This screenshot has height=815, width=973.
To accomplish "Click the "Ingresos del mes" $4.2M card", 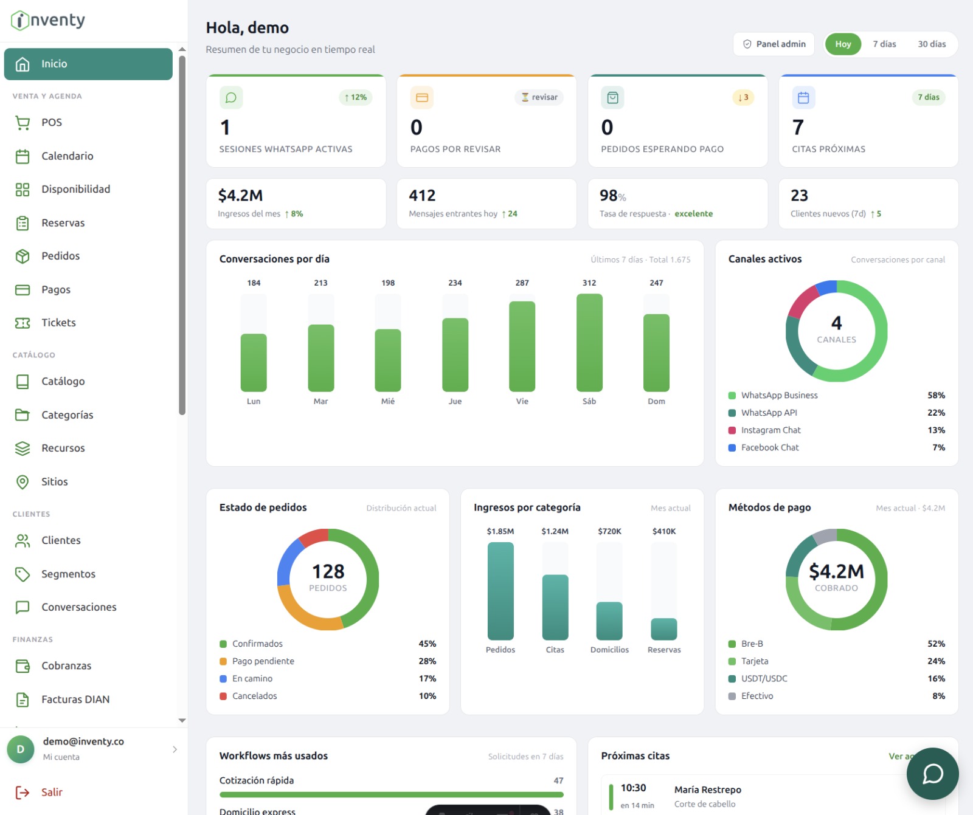I will (296, 204).
